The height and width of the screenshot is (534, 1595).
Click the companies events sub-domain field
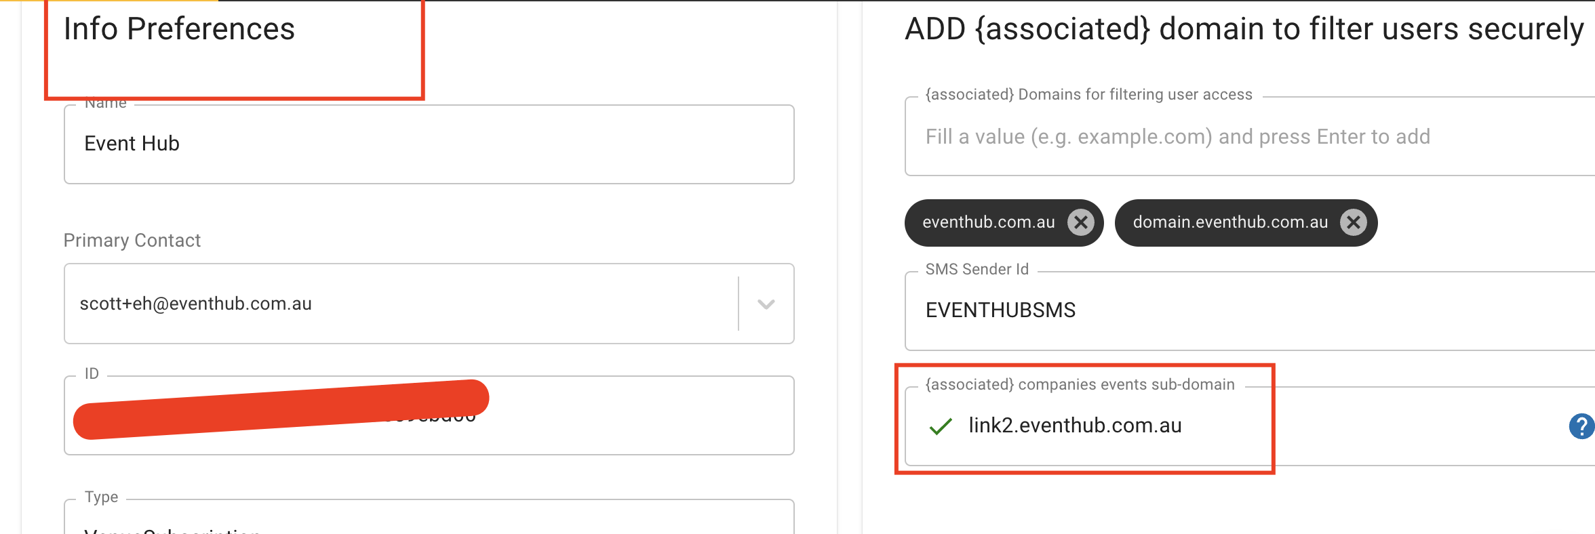[x=1249, y=426]
